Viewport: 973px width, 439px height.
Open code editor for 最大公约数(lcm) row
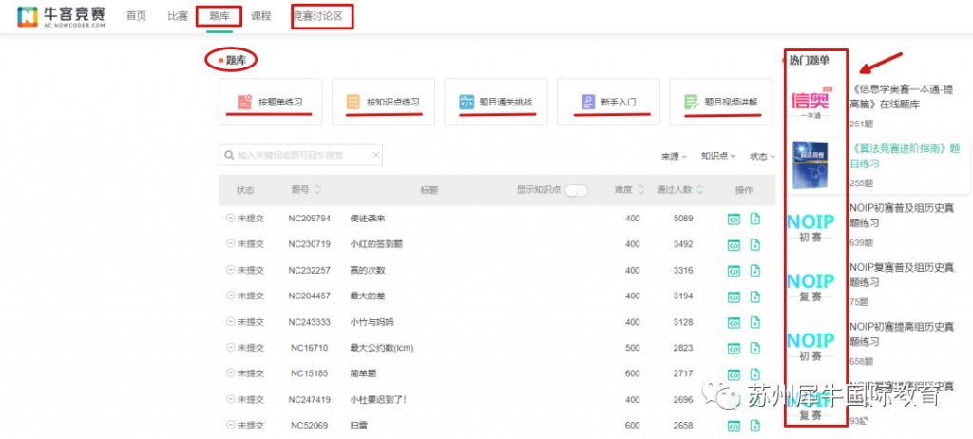click(x=734, y=348)
